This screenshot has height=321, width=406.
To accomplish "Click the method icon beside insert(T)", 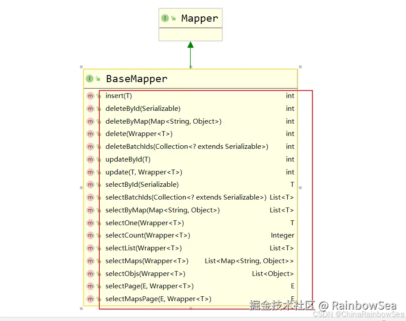I will tap(90, 96).
